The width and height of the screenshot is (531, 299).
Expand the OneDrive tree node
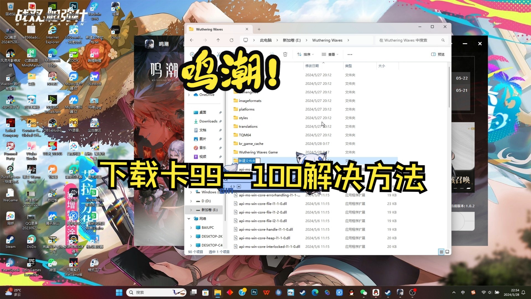[x=189, y=95]
